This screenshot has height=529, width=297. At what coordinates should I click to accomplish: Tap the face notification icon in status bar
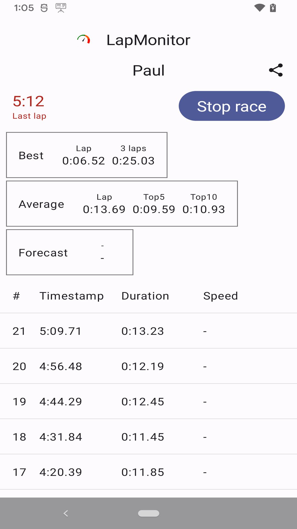pos(44,8)
